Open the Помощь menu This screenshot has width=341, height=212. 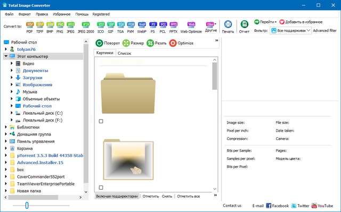82,14
